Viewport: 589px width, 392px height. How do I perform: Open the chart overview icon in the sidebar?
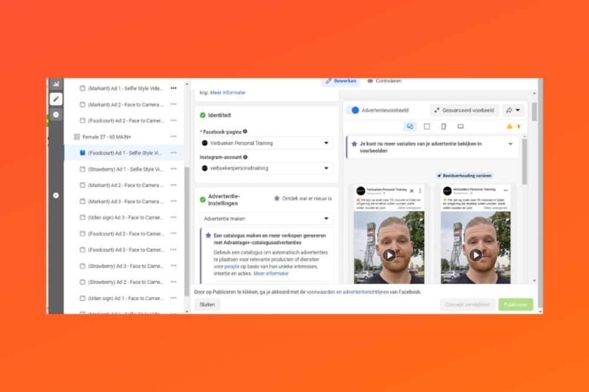click(56, 84)
